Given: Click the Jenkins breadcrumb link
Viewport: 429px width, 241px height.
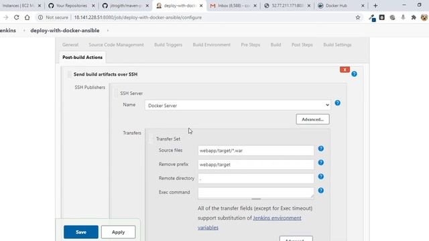Looking at the screenshot, I should (7, 30).
